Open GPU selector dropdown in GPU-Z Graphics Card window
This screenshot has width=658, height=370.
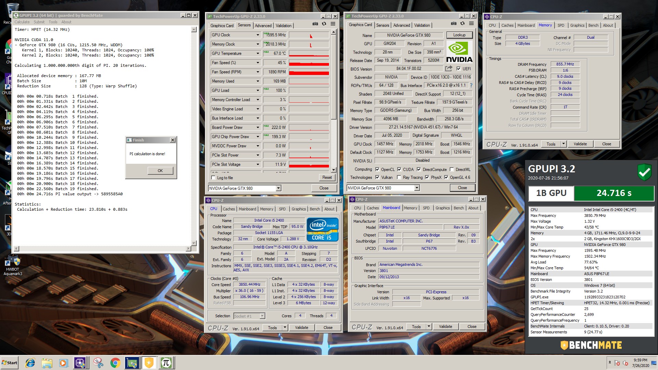417,188
